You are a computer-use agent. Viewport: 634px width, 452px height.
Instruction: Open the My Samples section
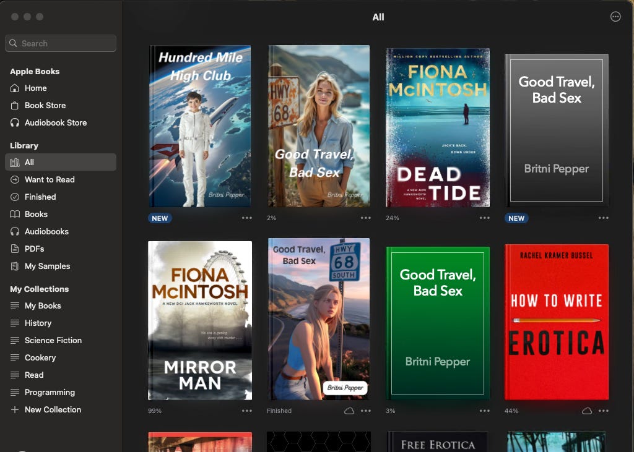click(x=61, y=266)
